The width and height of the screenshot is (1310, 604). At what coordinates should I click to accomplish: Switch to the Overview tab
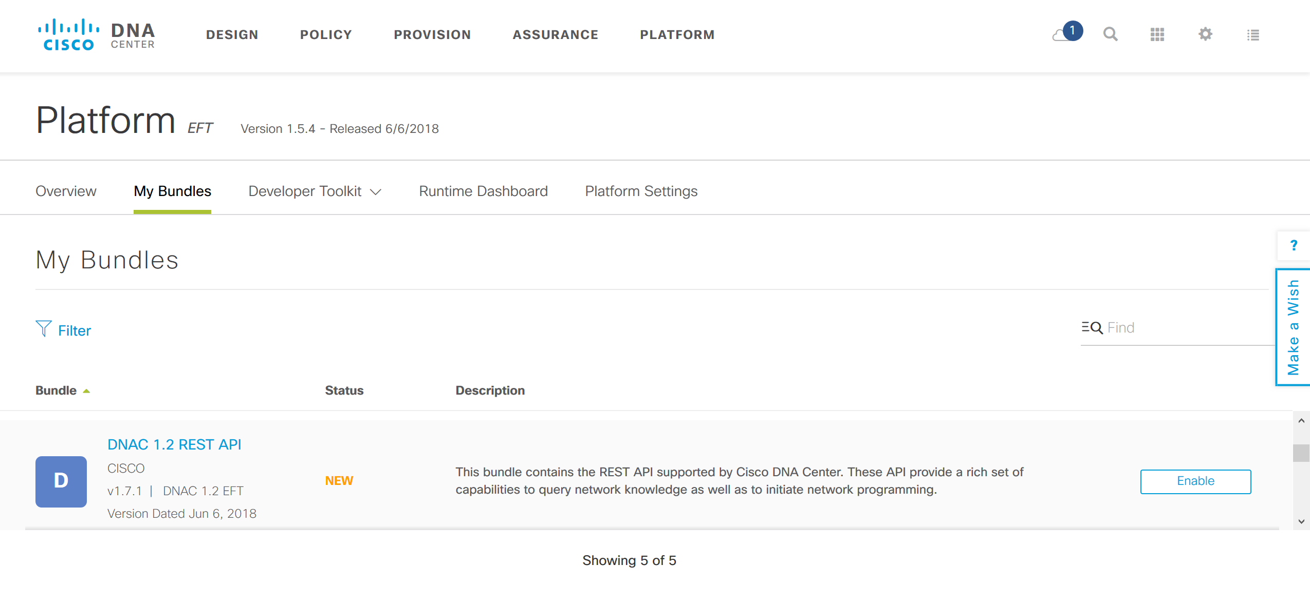pyautogui.click(x=66, y=191)
